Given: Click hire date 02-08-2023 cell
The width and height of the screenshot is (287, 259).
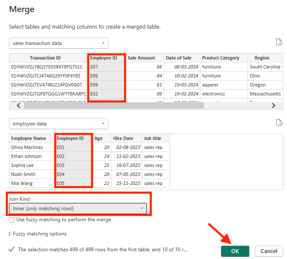Looking at the screenshot, I should click(126, 147).
